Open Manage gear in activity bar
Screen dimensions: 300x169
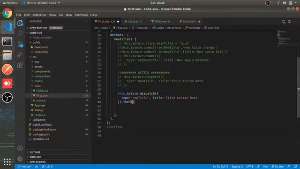pos(20,159)
